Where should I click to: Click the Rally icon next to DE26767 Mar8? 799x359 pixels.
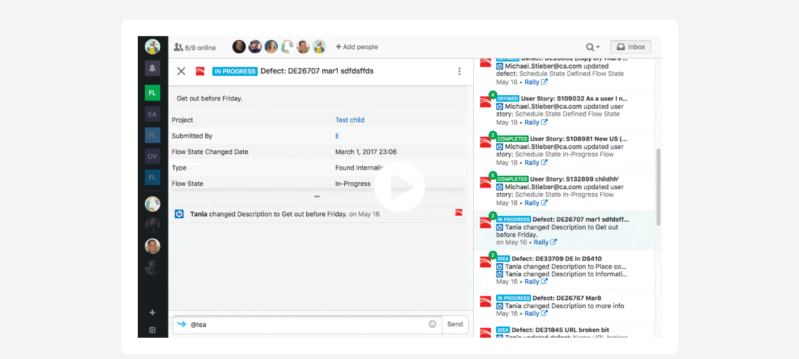[486, 301]
